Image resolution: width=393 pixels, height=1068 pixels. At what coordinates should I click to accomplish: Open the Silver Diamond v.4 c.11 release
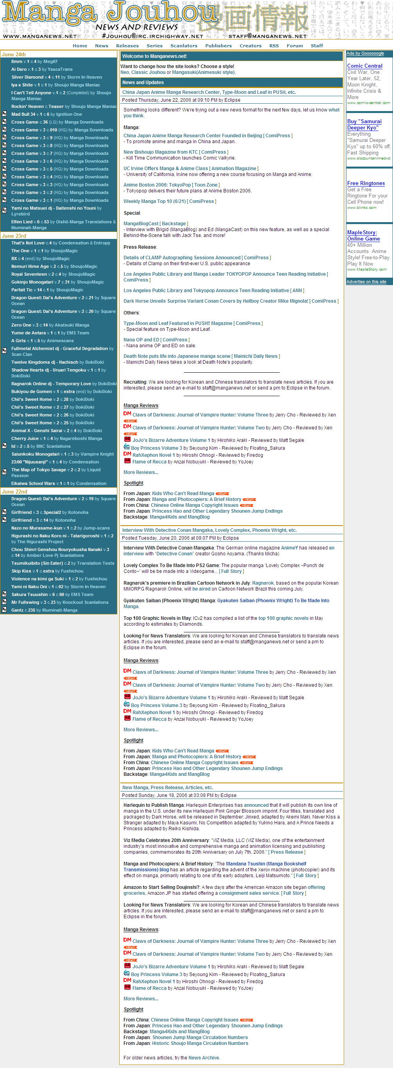(56, 77)
